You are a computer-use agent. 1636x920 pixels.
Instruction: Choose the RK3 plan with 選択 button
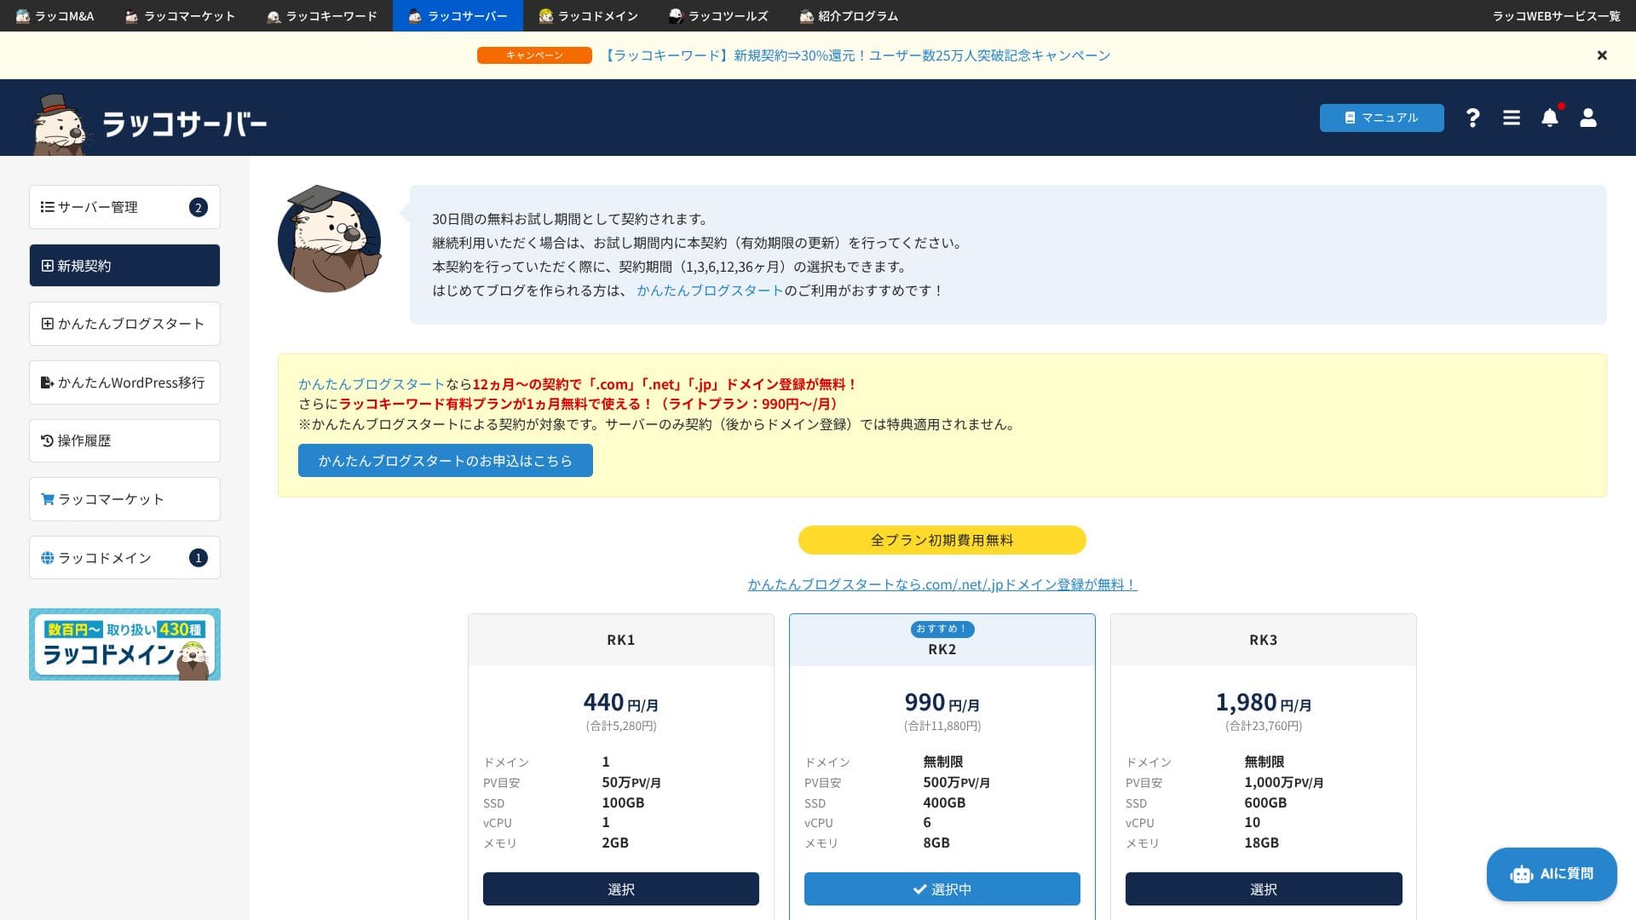pos(1263,888)
